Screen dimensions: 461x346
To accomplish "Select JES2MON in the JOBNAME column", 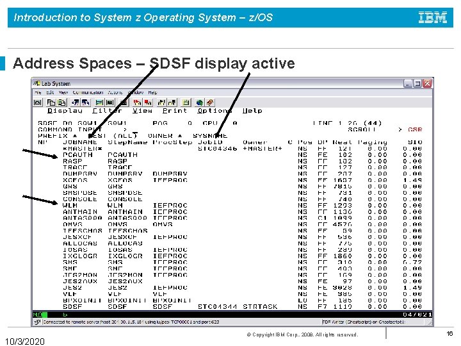I will point(80,275).
